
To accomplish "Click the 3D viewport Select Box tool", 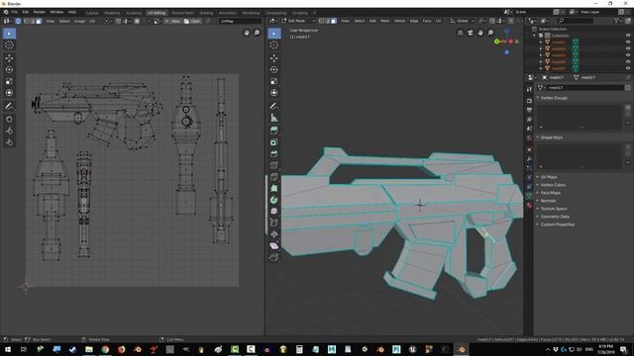I will pyautogui.click(x=274, y=34).
